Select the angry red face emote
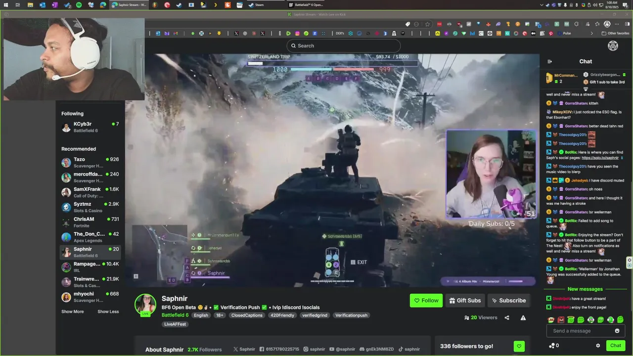This screenshot has width=633, height=356. (x=561, y=320)
